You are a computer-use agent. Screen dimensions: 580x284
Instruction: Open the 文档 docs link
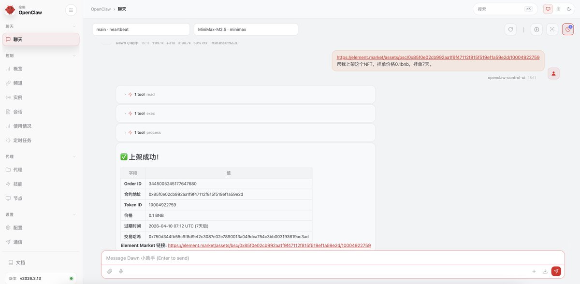click(x=41, y=262)
